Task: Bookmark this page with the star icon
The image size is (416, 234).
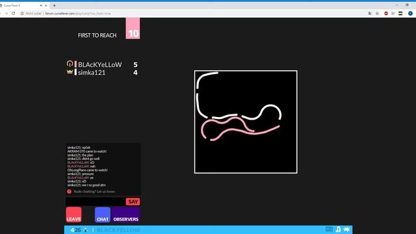Action: [377, 13]
